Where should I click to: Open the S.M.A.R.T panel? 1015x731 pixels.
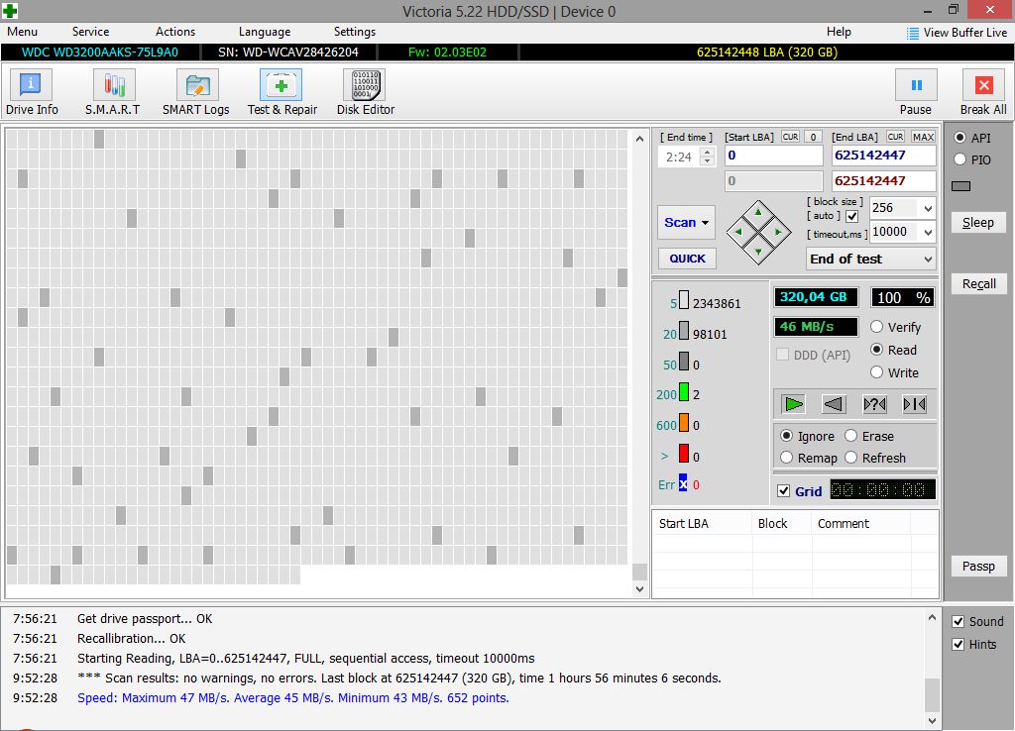pyautogui.click(x=113, y=93)
